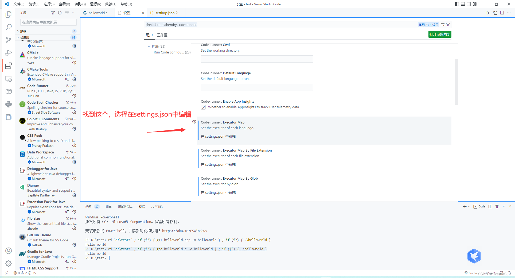Split the terminal panel

[490, 206]
